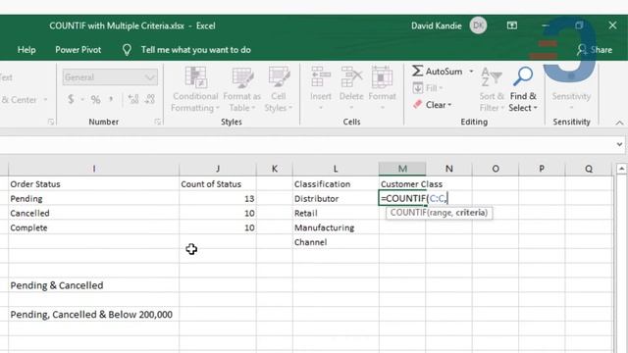The width and height of the screenshot is (628, 353).
Task: Select the Count of Status header cell
Action: pos(218,184)
